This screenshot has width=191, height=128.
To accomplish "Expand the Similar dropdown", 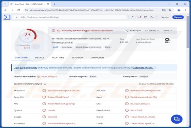I will click(x=152, y=31).
